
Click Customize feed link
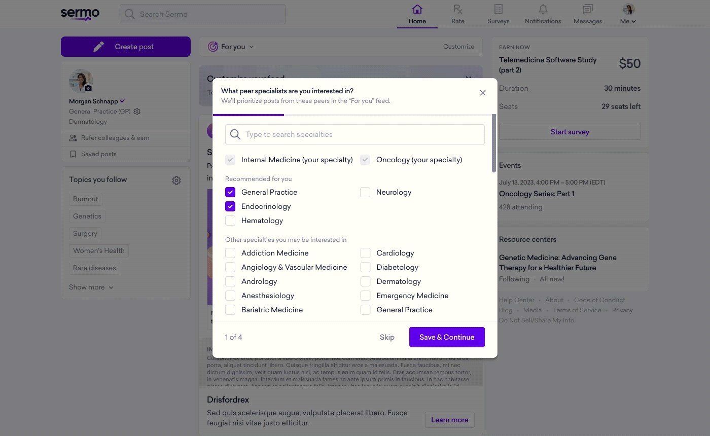click(x=458, y=46)
